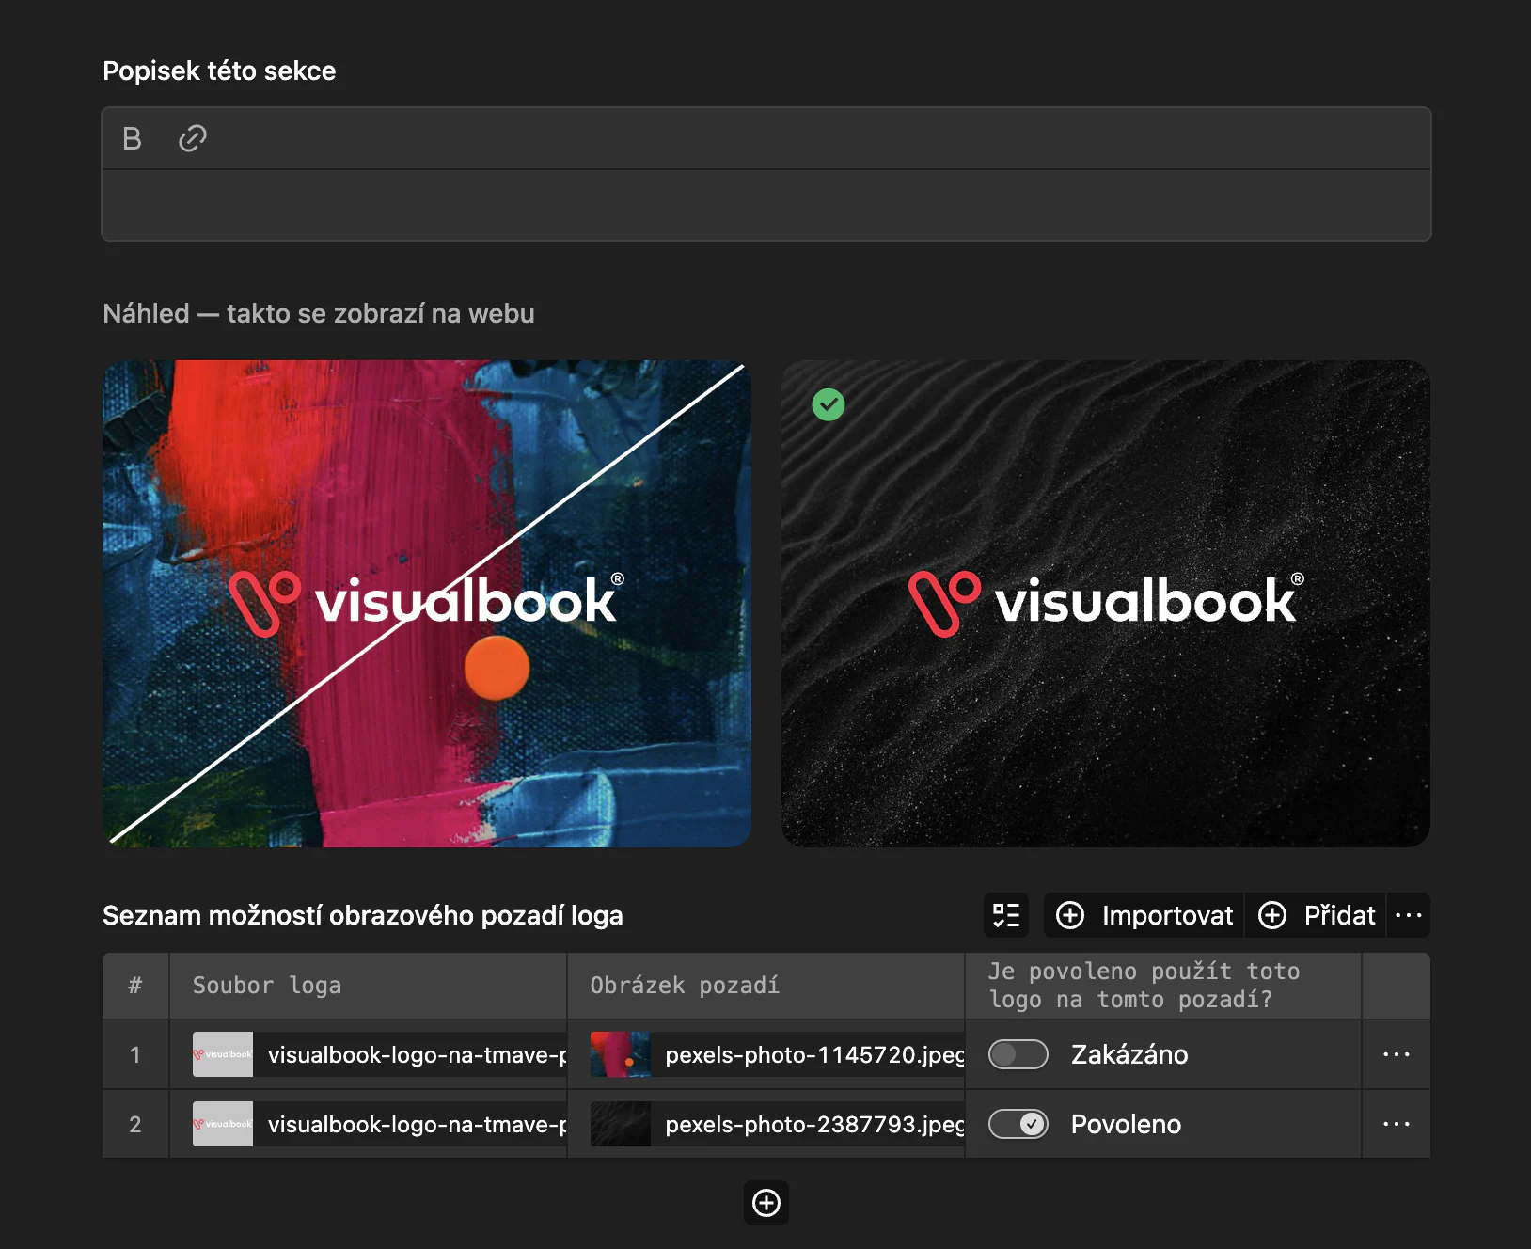Select the logo file name in row 1
Screen dimensions: 1531x1249
[417, 1054]
